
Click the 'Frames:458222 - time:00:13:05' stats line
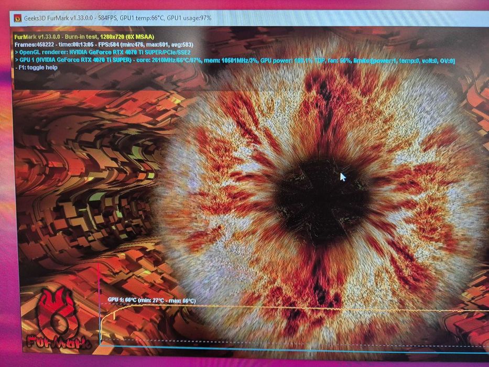104,45
